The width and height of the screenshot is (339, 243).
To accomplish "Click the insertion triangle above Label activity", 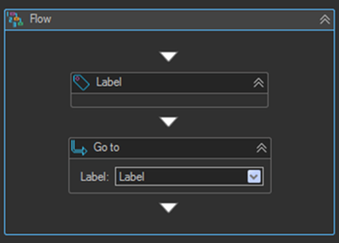I will tap(169, 56).
